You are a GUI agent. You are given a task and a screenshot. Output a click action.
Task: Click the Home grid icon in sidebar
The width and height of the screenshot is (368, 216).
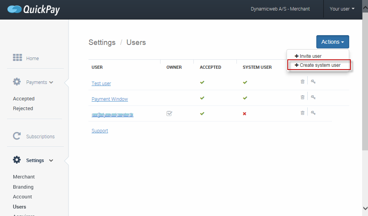click(x=17, y=58)
